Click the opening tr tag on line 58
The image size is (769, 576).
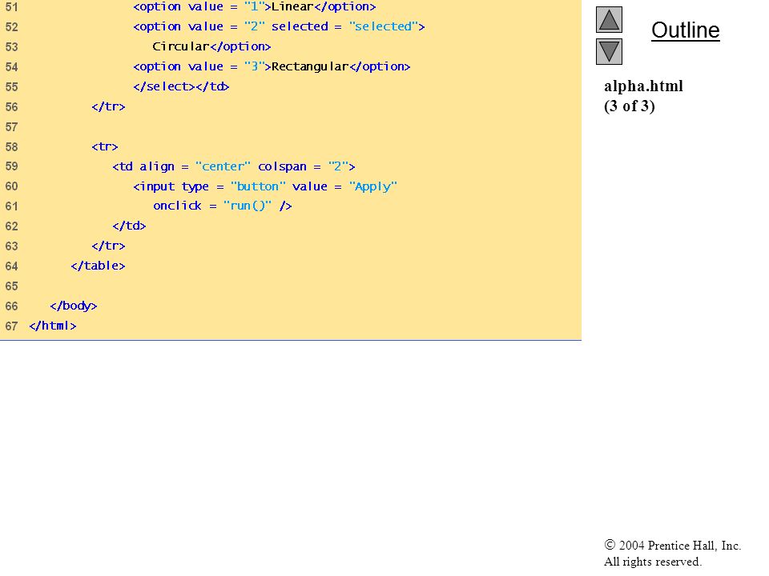(104, 146)
